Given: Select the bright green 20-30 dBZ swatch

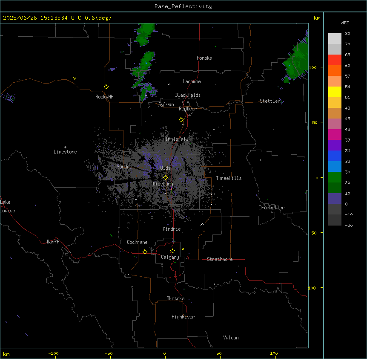Looking at the screenshot, I should click(335, 177).
